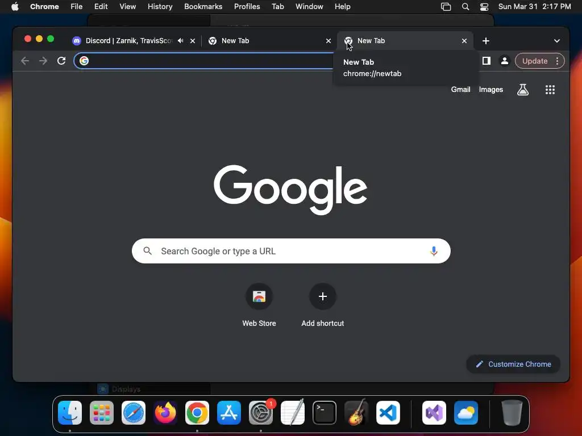Open TextEdit from the dock

[293, 413]
